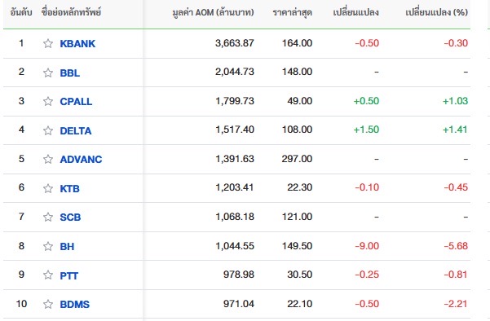The width and height of the screenshot is (490, 321).
Task: Select the ชื่อย่อหลักทรัพย์ column header
Action: click(x=71, y=12)
